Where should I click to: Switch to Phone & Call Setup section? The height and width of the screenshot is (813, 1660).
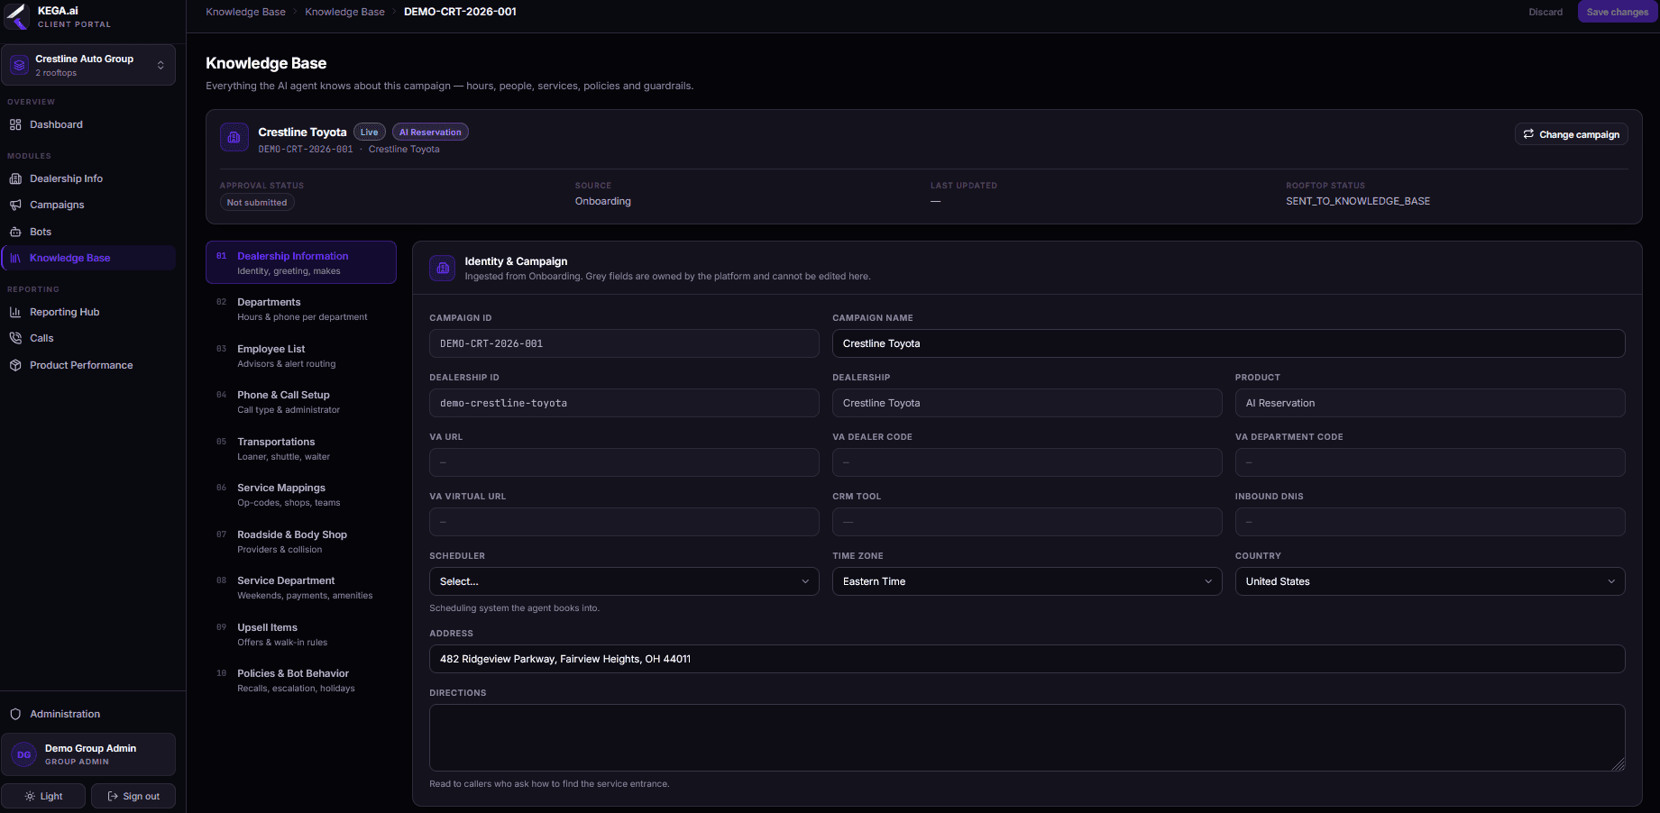click(301, 402)
